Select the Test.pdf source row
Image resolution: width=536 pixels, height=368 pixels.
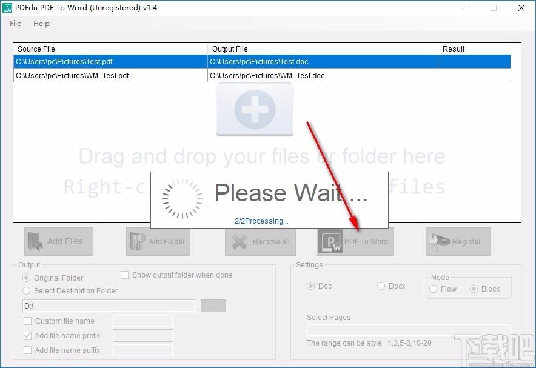click(110, 62)
